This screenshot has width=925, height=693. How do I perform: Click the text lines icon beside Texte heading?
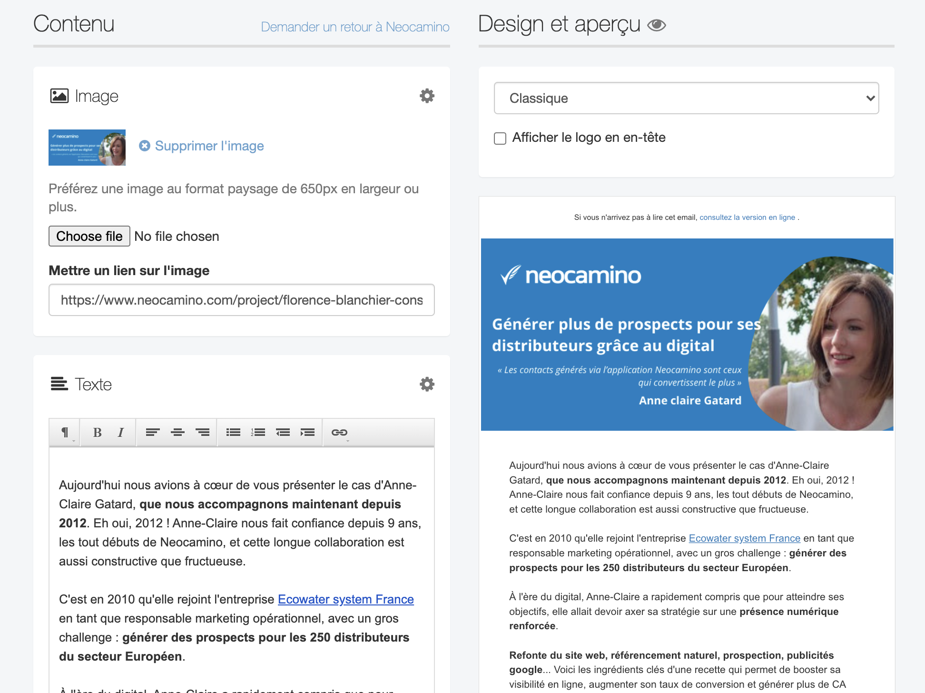pos(59,384)
